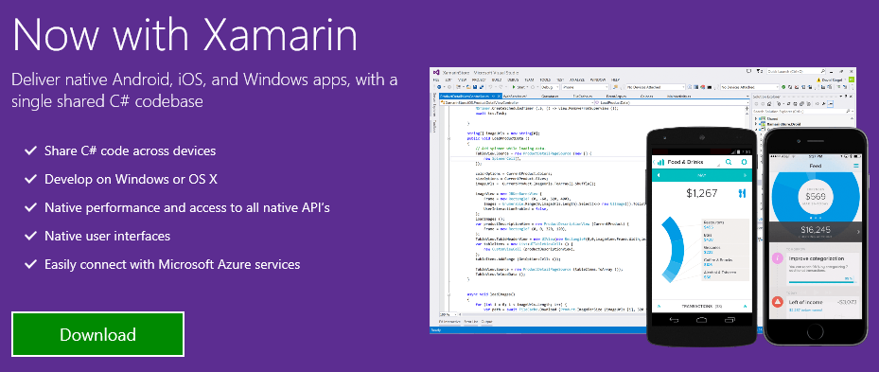Tap the red warning icon beside Left of income

(777, 302)
